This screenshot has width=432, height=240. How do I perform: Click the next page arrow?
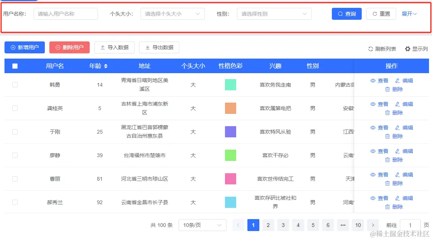[373, 225]
